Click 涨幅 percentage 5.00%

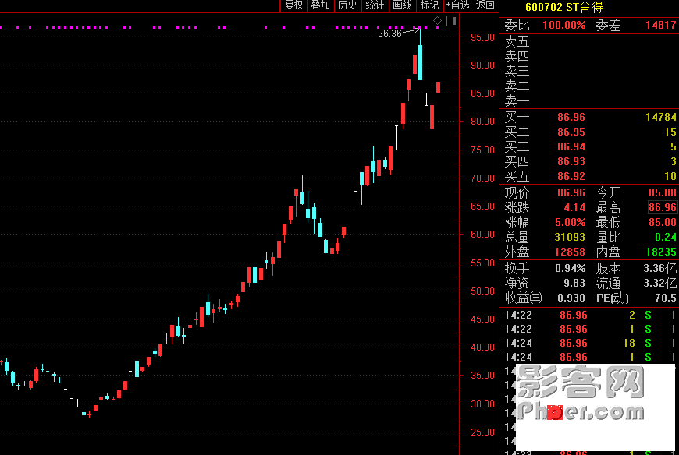point(571,222)
